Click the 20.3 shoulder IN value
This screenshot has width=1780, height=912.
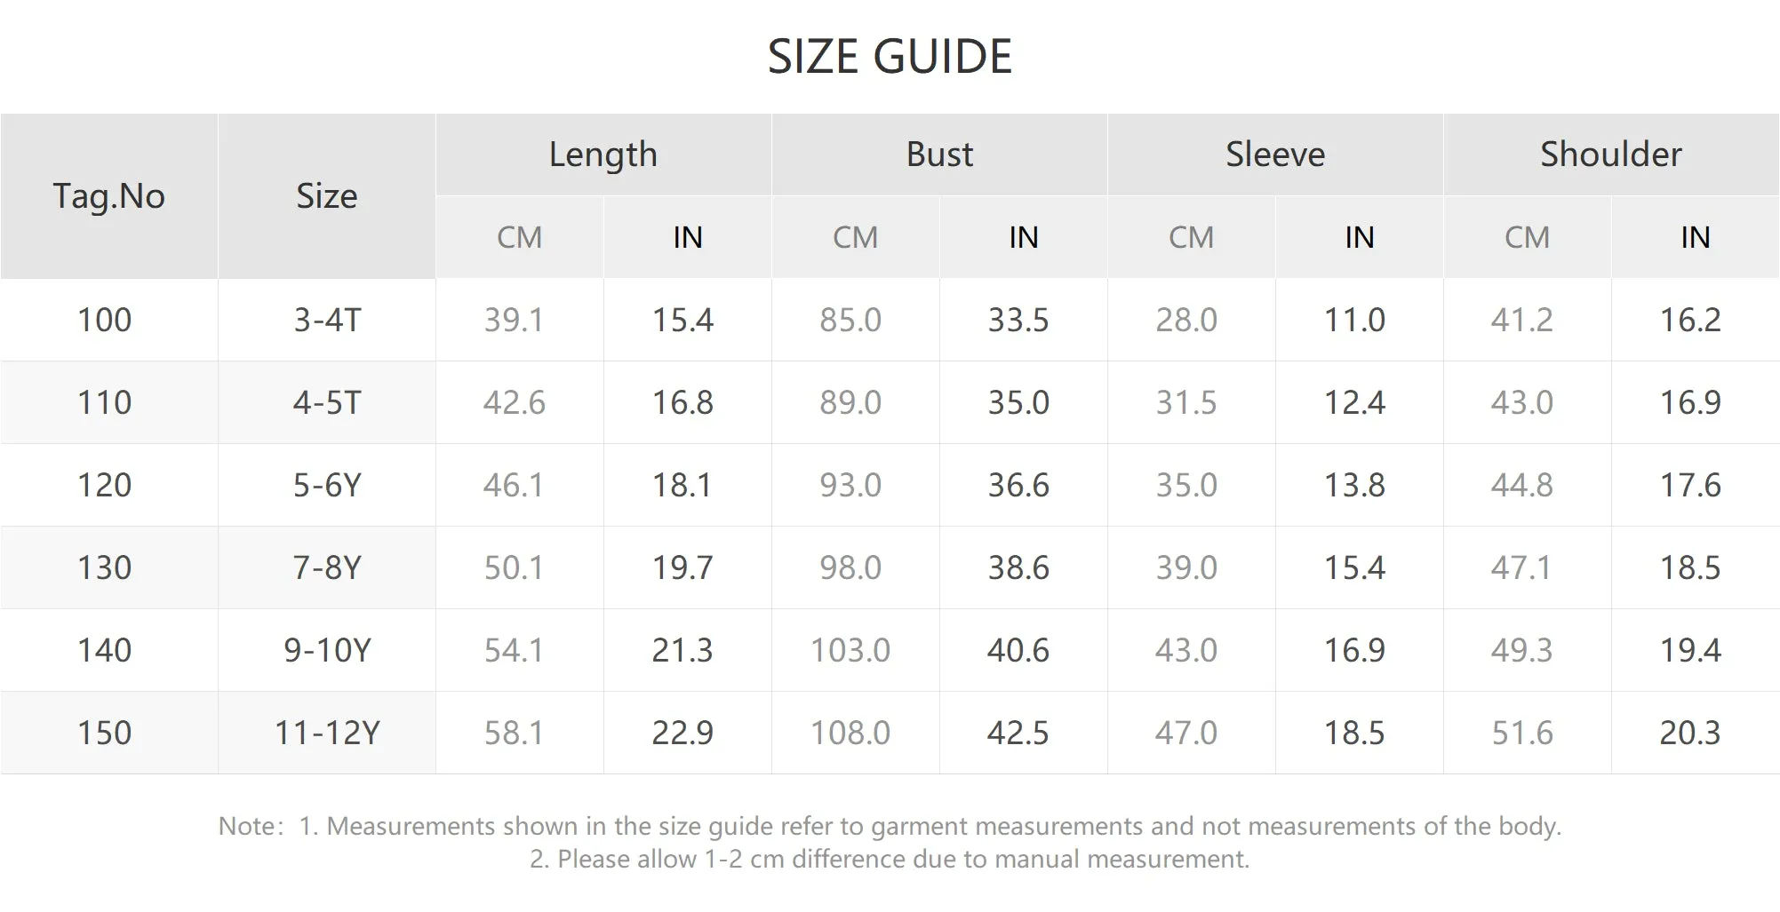1690,733
